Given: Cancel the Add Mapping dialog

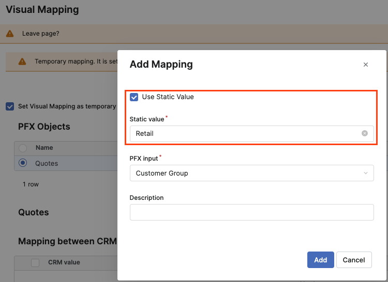Looking at the screenshot, I should 354,260.
